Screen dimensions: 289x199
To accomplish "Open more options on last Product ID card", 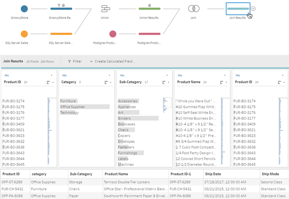I will click(x=283, y=75).
